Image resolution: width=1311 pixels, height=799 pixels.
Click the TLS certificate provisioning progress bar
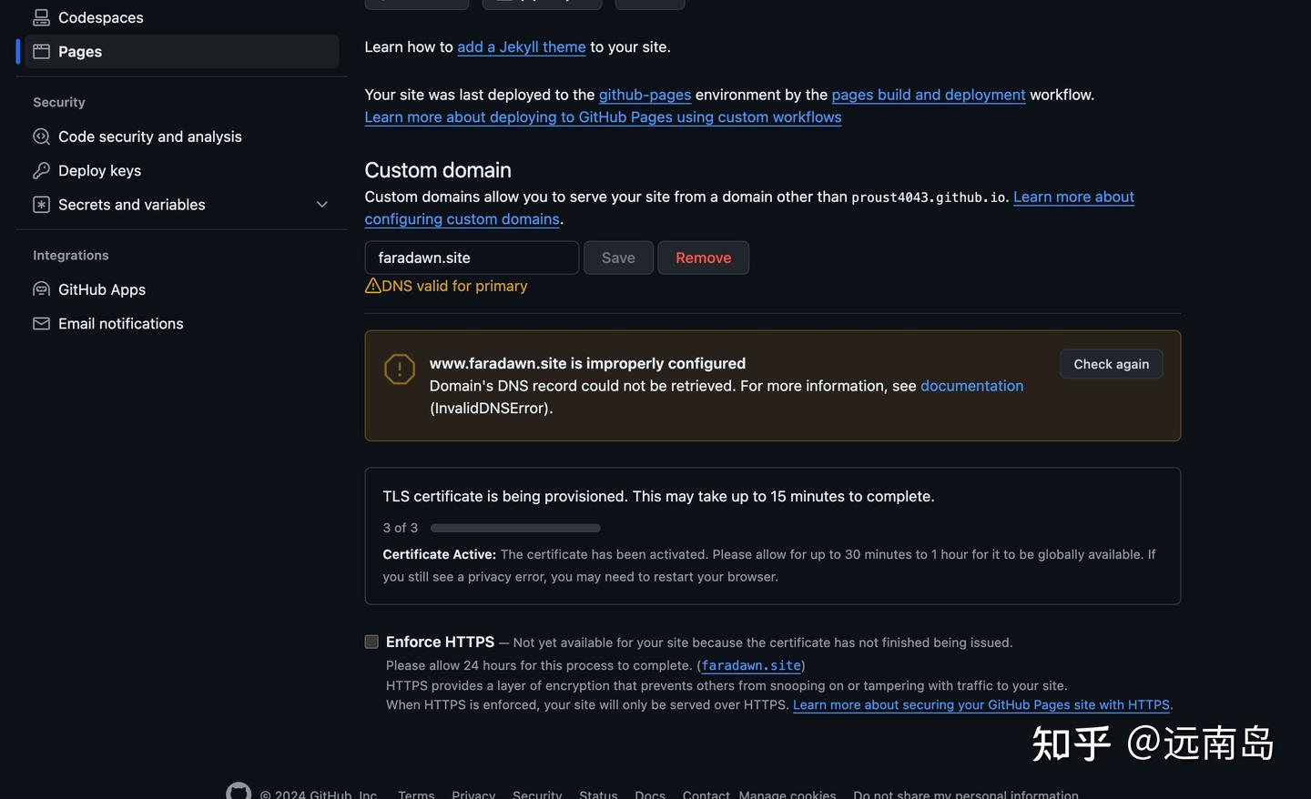click(514, 527)
